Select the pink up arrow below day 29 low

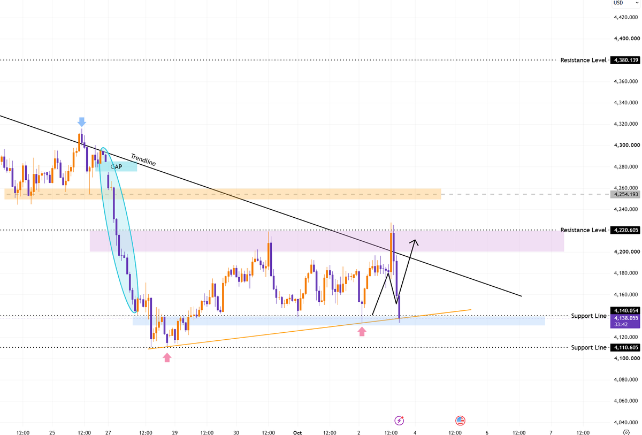click(167, 357)
